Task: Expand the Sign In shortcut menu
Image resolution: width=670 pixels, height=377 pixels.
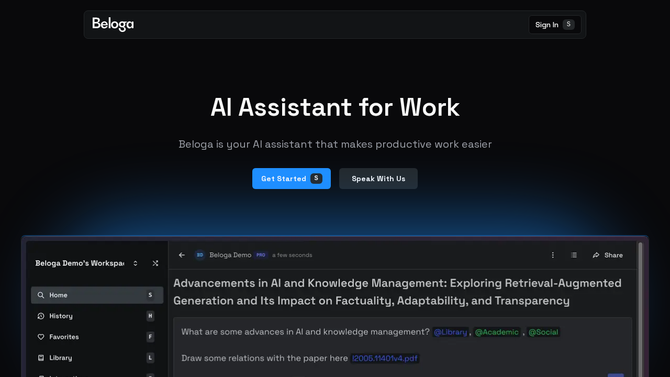Action: (568, 24)
